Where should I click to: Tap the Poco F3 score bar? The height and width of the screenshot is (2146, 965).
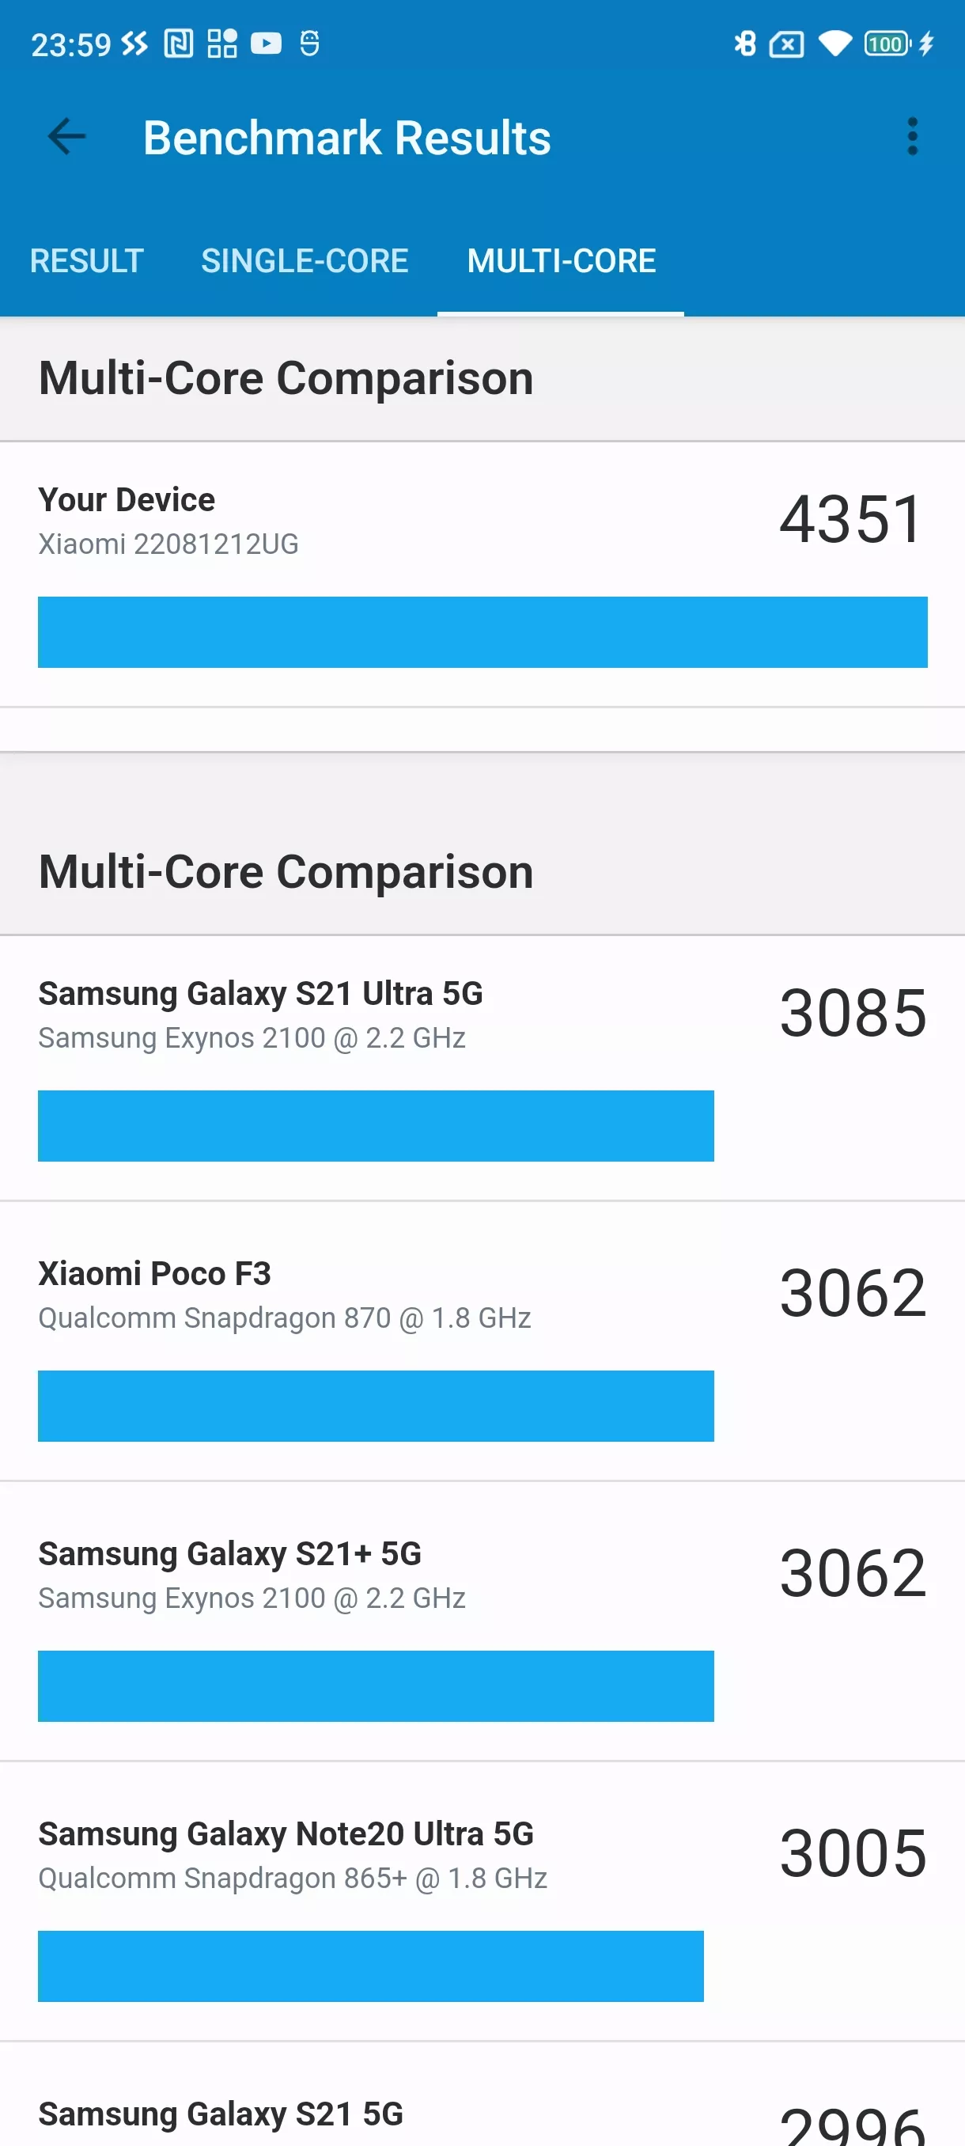click(376, 1405)
